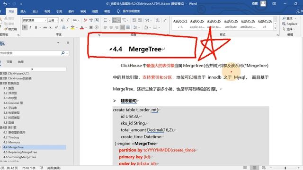
Task: Open the bullets dropdown arrow
Action: [x=109, y=20]
